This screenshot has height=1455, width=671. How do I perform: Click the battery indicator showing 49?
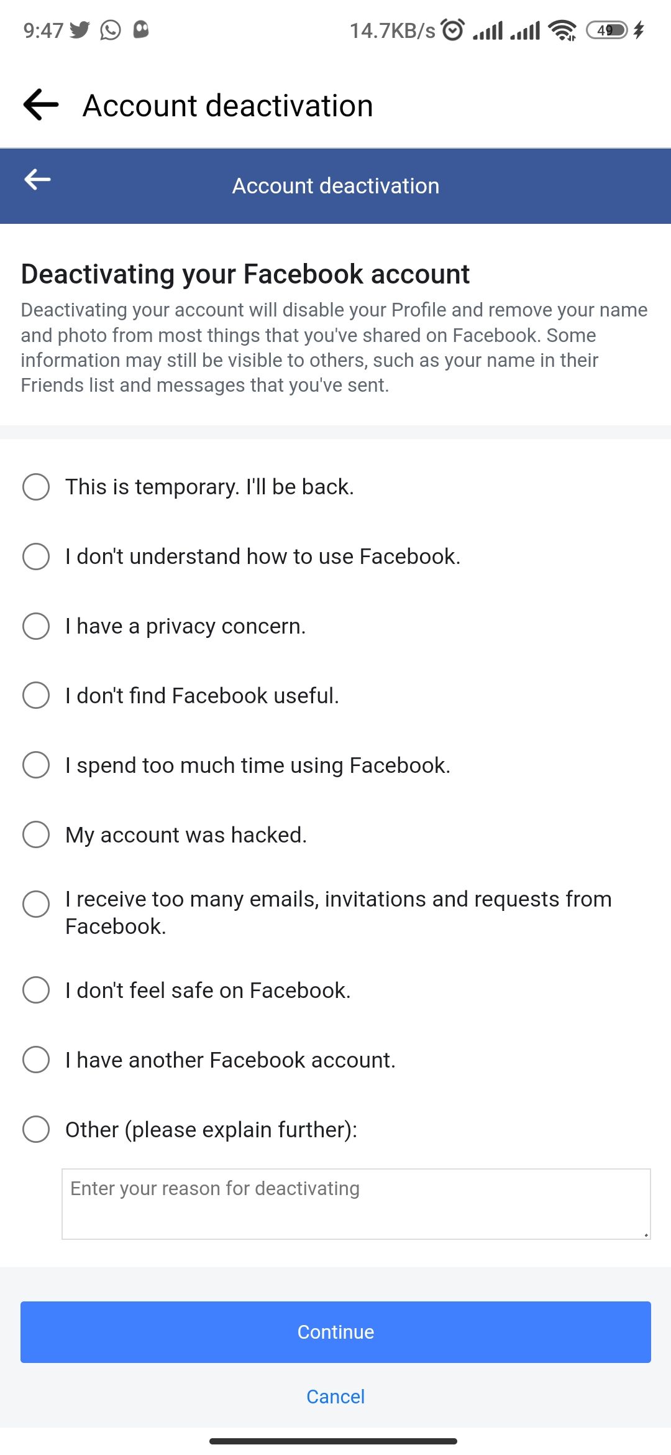[x=606, y=29]
